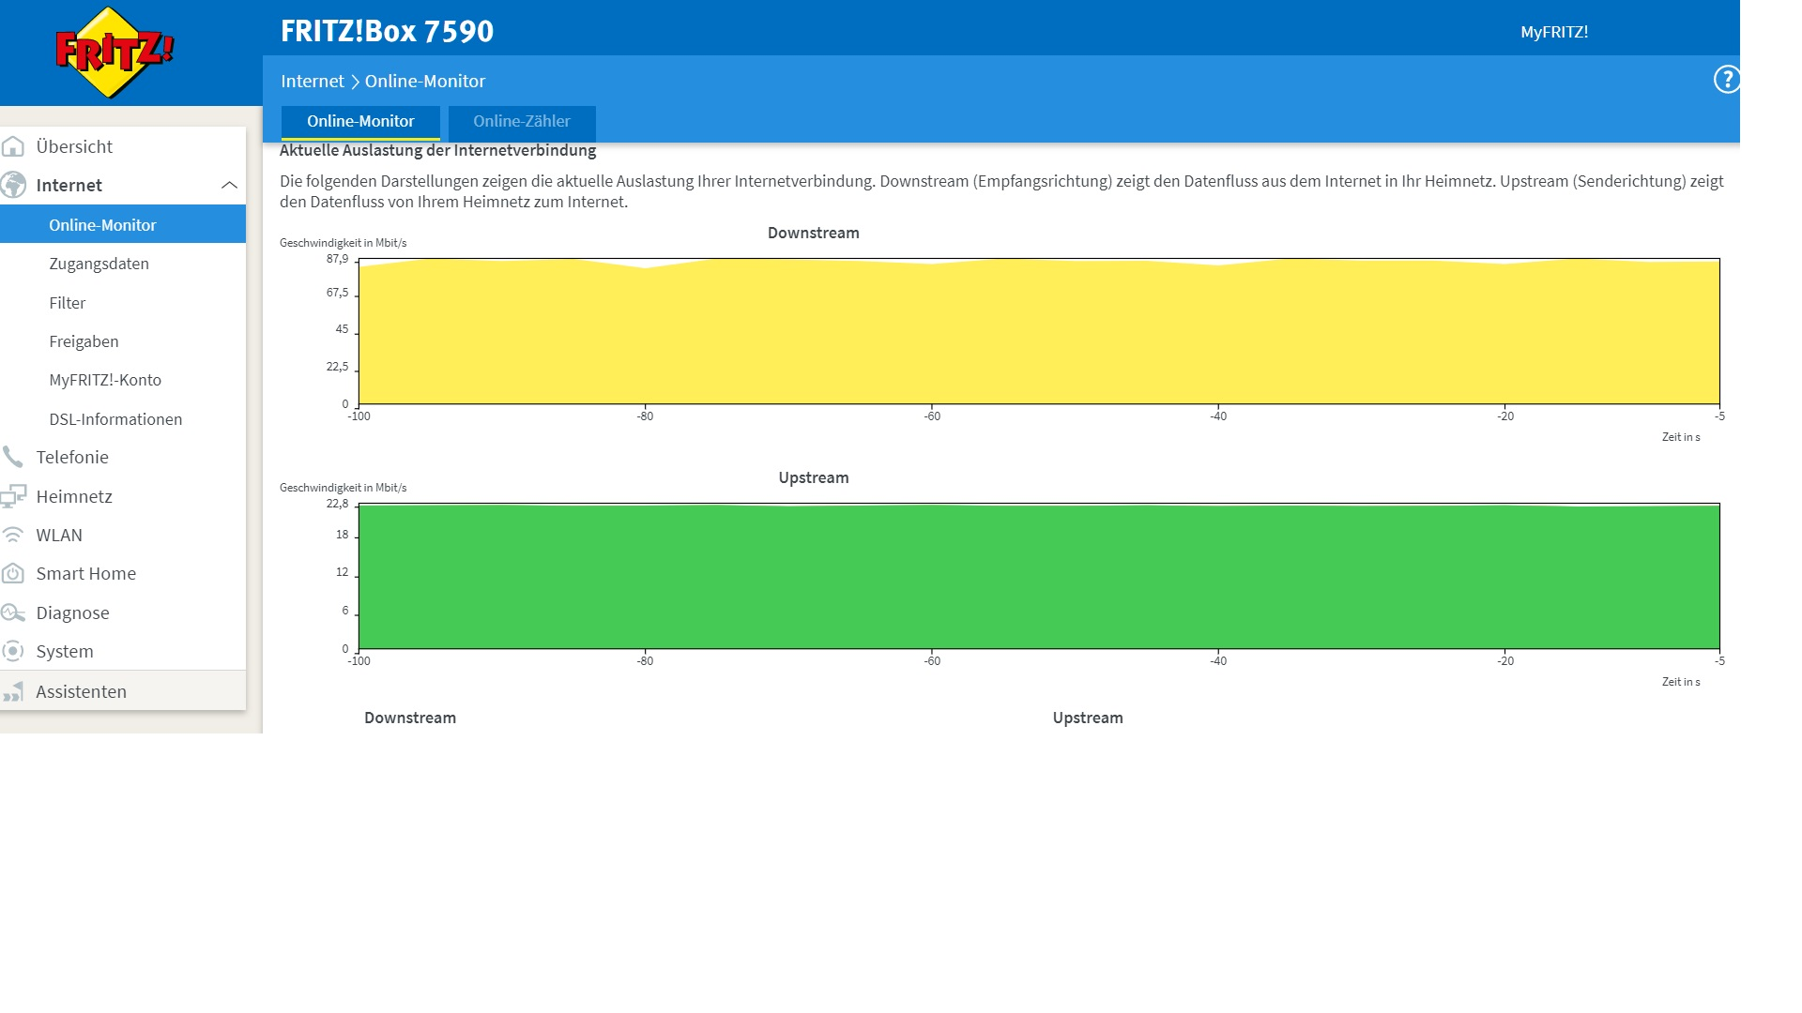1802x1013 pixels.
Task: Click the Diagnose icon
Action: click(13, 612)
